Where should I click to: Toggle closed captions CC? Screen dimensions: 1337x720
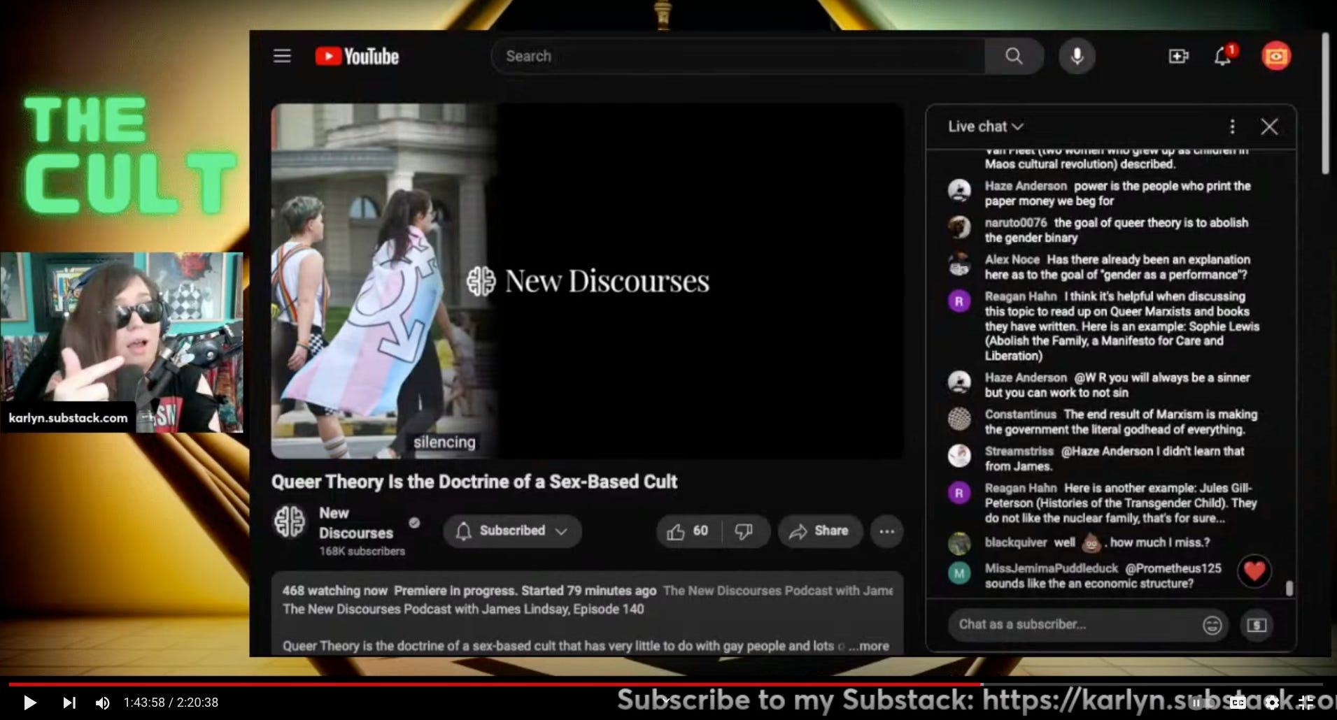(1237, 703)
